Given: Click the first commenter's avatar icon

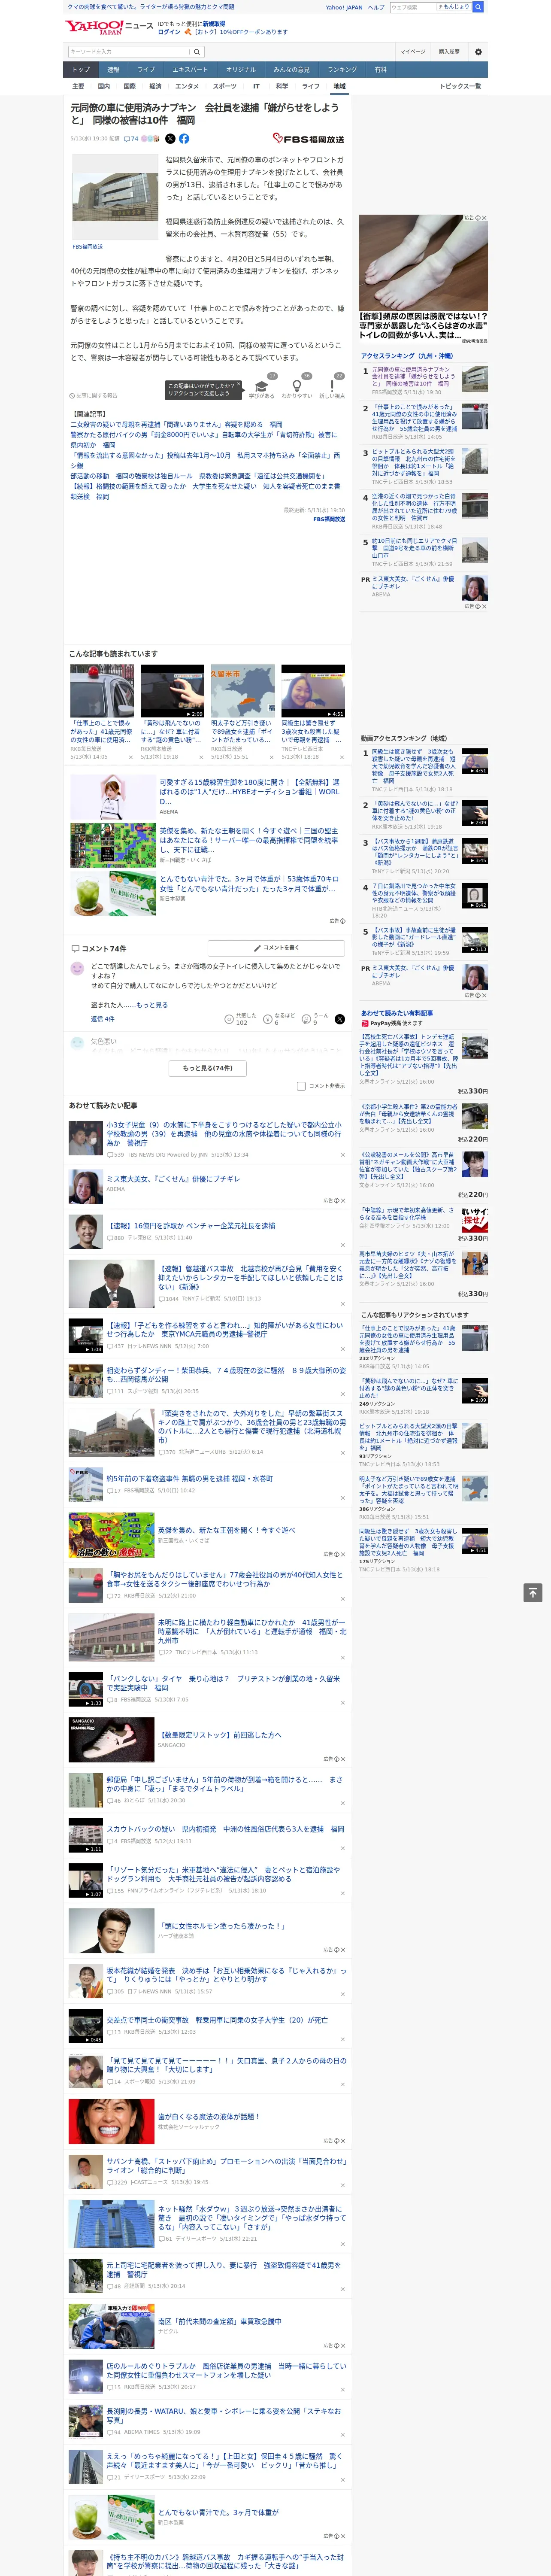Looking at the screenshot, I should tap(77, 969).
